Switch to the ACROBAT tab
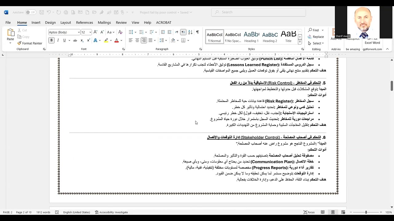Viewport: 394px width, 221px height. click(164, 22)
